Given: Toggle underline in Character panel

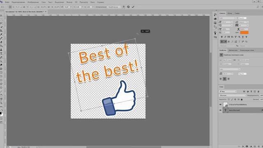Looking at the screenshot, I should pyautogui.click(x=243, y=37).
